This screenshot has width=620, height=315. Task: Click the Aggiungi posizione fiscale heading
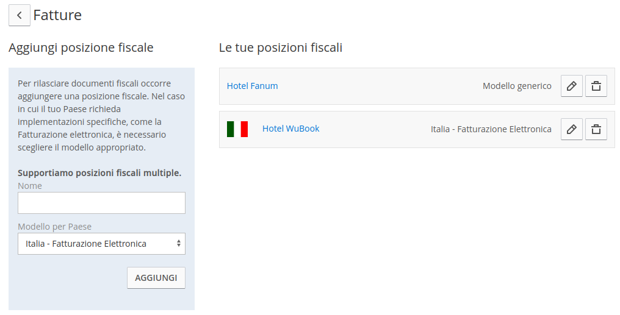tap(81, 48)
